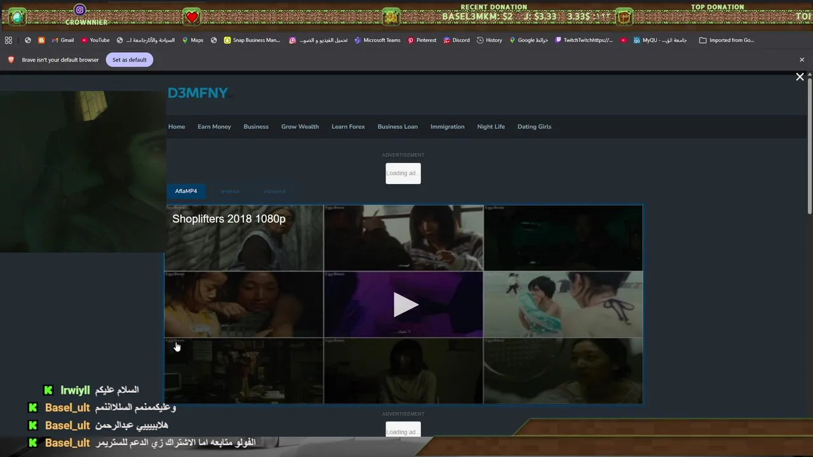
Task: Select the AflaMP4 server tab
Action: (x=186, y=191)
